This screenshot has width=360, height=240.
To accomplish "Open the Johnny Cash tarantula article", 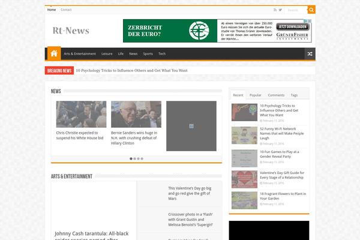I will [x=92, y=235].
